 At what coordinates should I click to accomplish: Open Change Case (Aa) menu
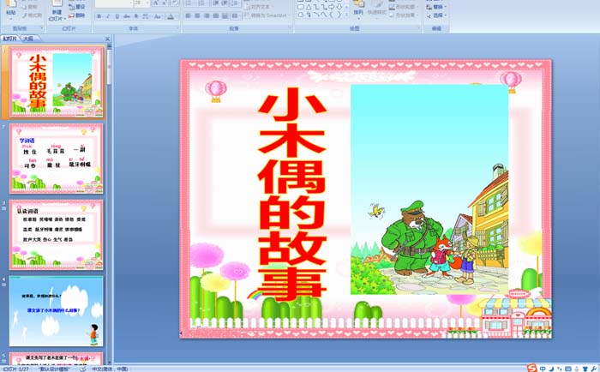(158, 16)
